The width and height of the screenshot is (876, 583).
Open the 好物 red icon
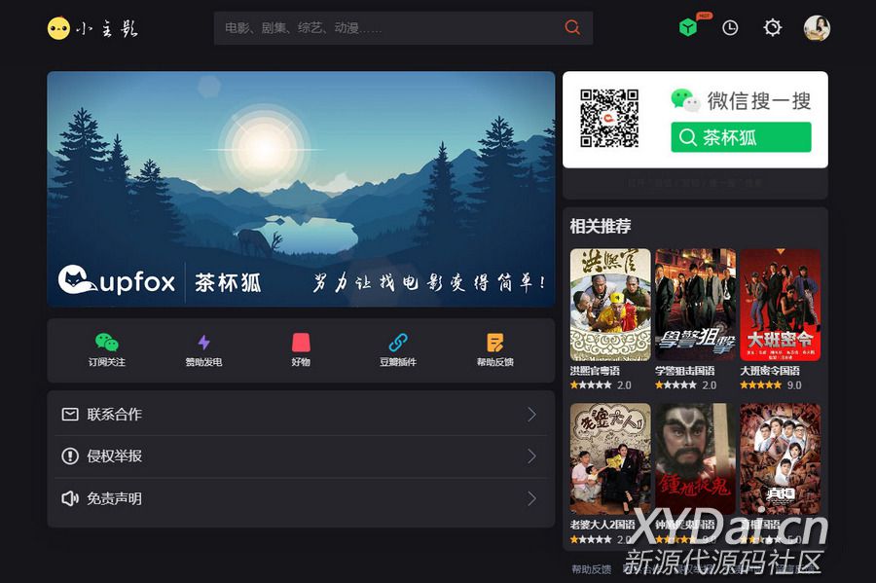pyautogui.click(x=301, y=343)
